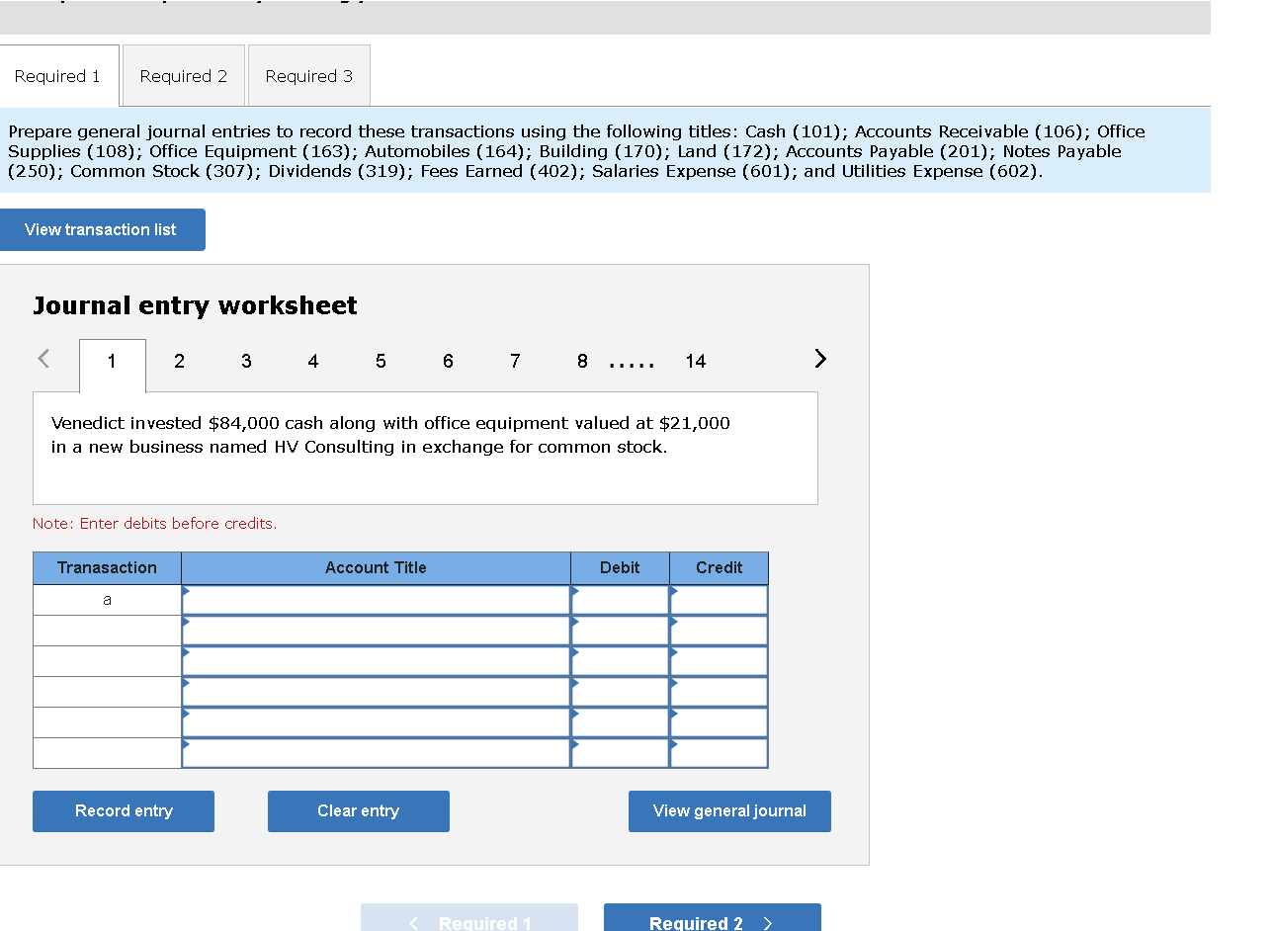Open the View general journal page
This screenshot has height=931, width=1274.
(729, 810)
